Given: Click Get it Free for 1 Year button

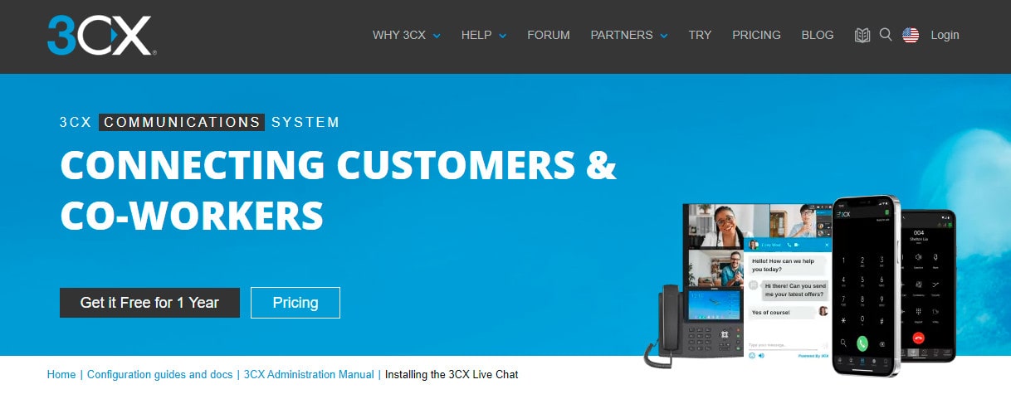Looking at the screenshot, I should coord(149,303).
